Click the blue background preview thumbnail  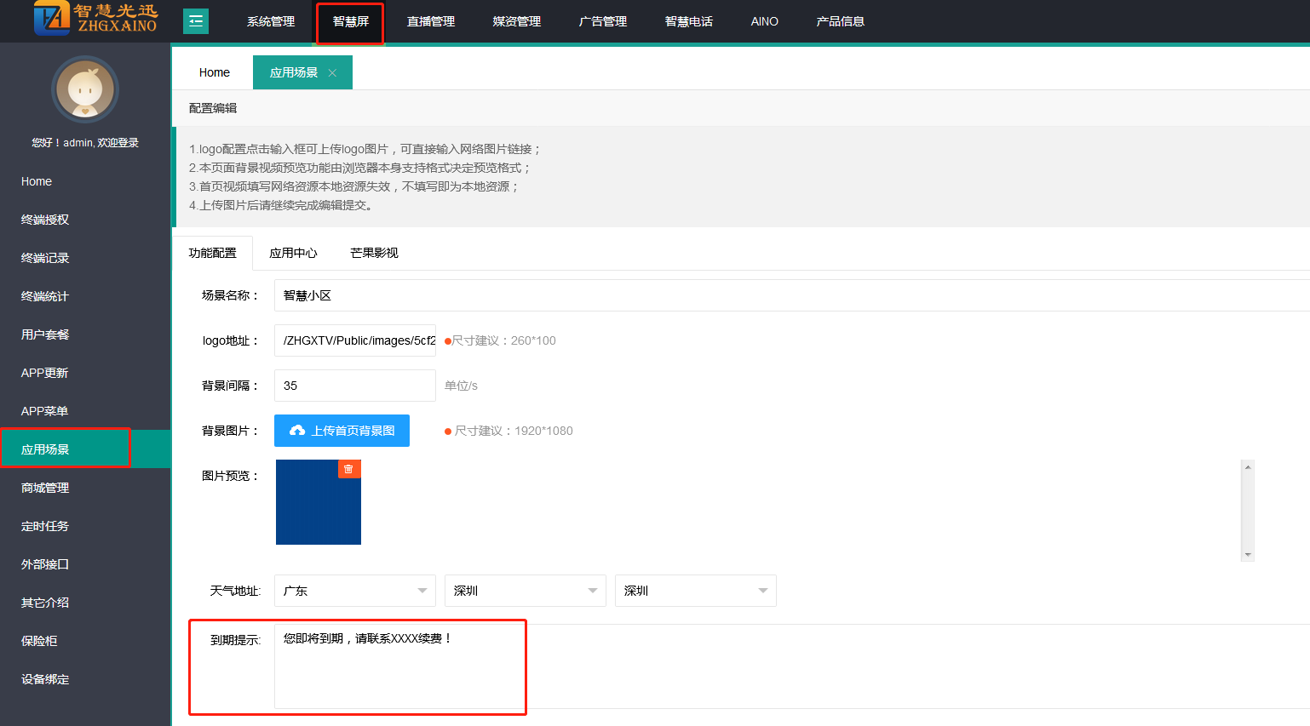tap(319, 502)
